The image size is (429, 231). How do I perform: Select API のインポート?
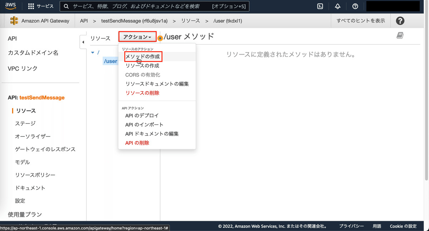(x=144, y=125)
